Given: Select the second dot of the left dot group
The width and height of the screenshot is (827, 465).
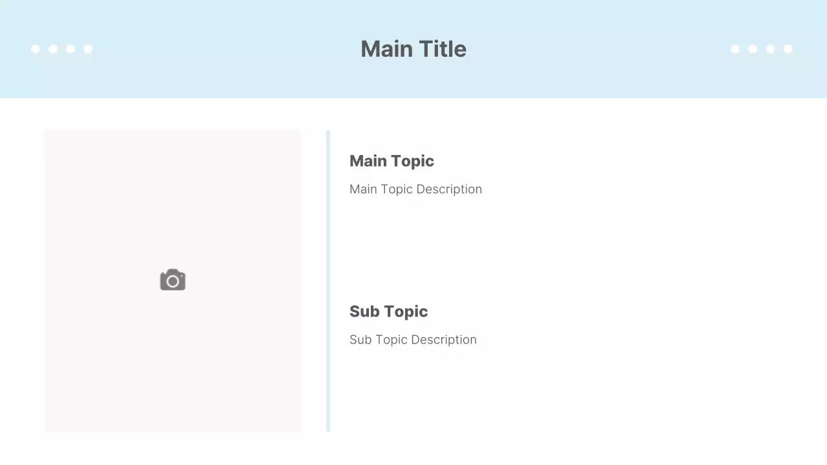Looking at the screenshot, I should [53, 49].
